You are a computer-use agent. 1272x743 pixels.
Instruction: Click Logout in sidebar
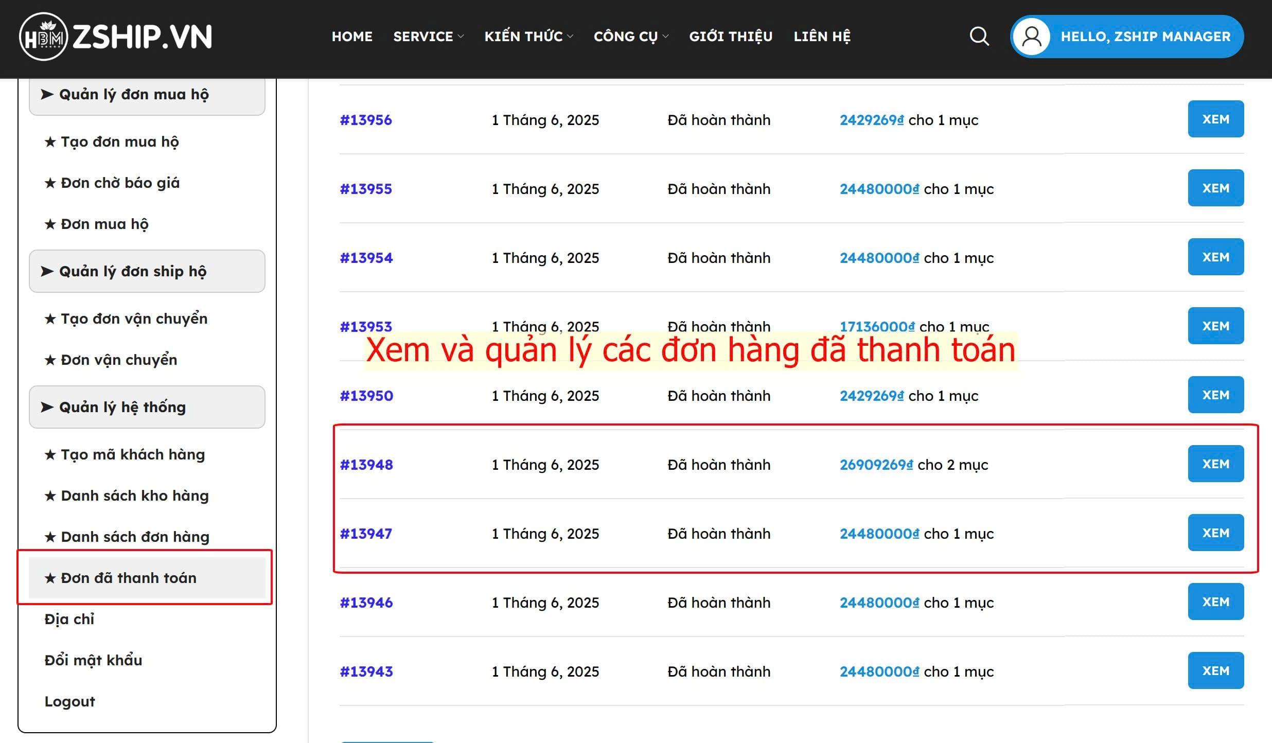pos(69,701)
